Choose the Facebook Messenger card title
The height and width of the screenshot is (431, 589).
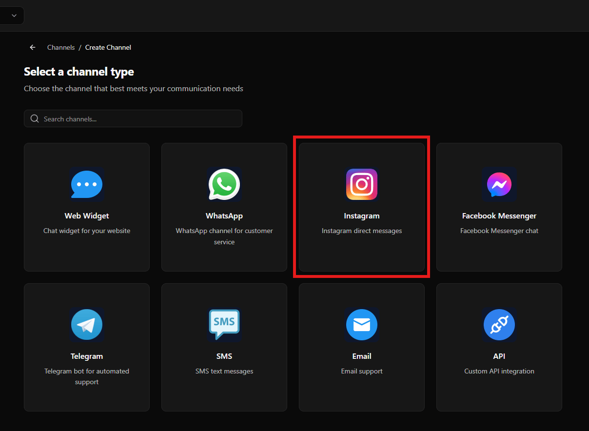499,216
